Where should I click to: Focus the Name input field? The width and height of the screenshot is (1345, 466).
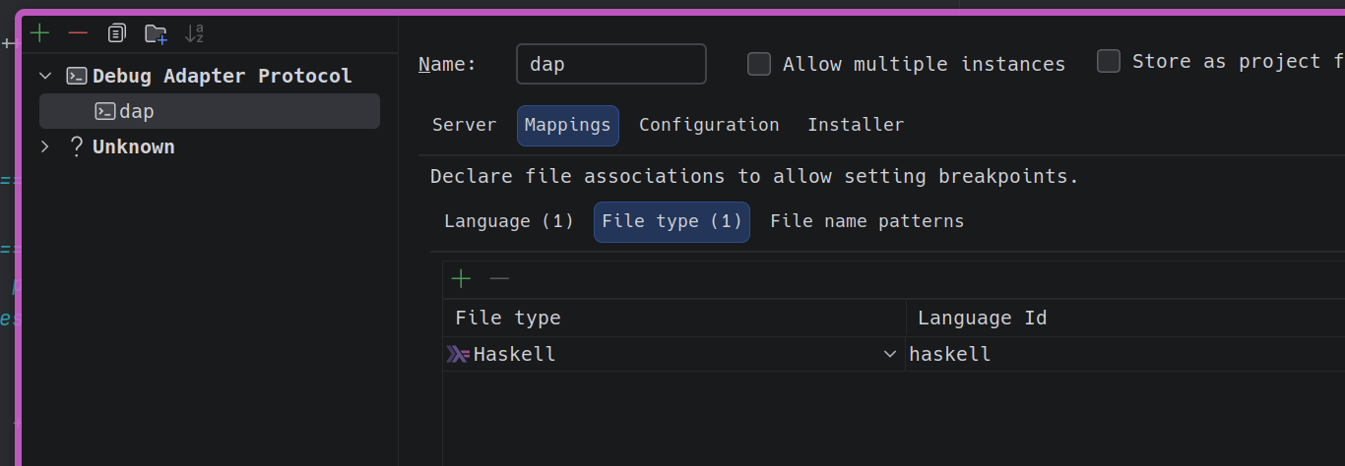click(610, 64)
